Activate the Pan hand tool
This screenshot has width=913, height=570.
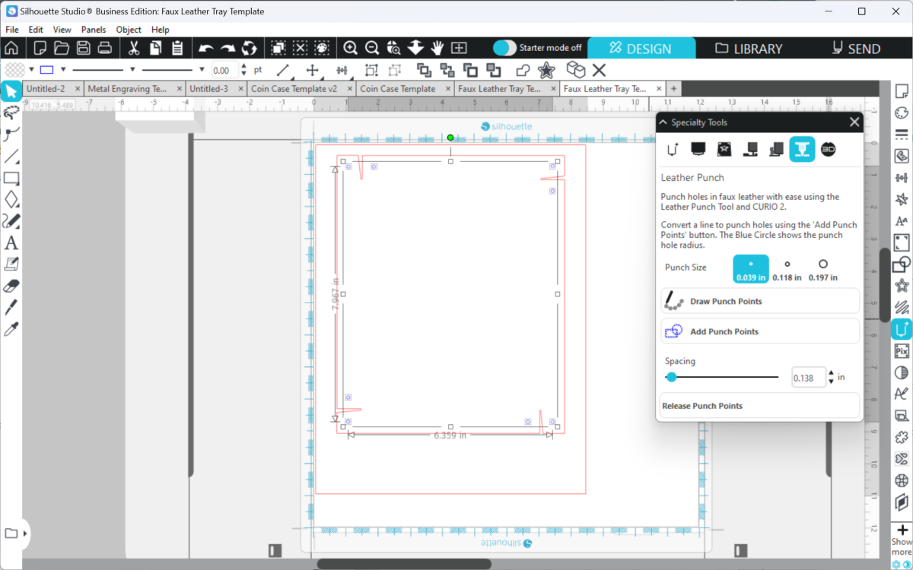437,48
